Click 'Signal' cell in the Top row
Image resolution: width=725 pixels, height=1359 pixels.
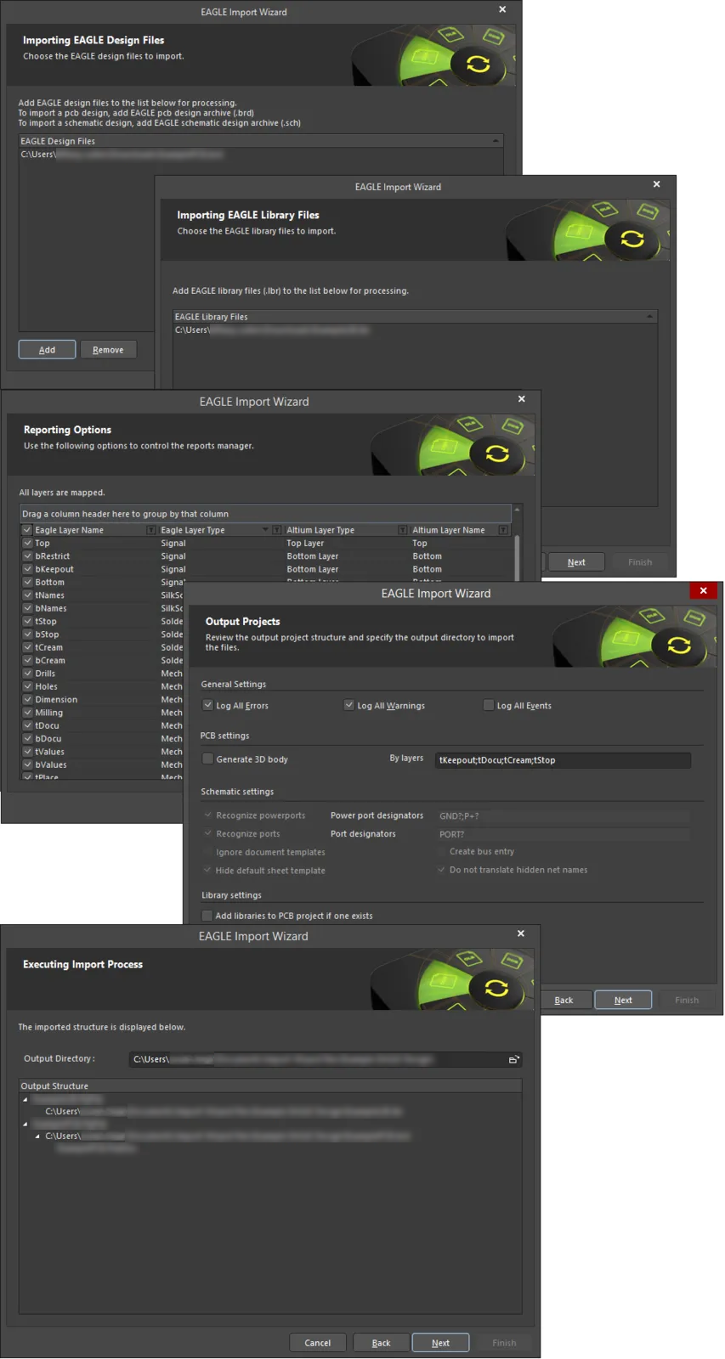point(173,543)
